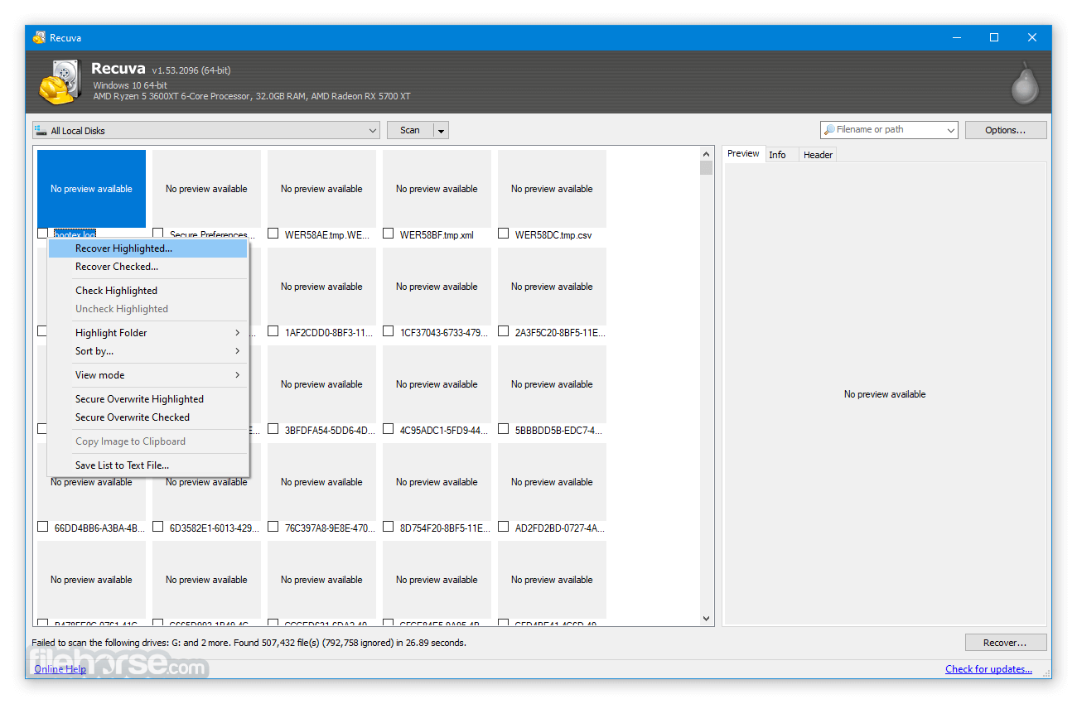The image size is (1077, 704).
Task: Click the Piriform pear logo
Action: pos(1025,83)
